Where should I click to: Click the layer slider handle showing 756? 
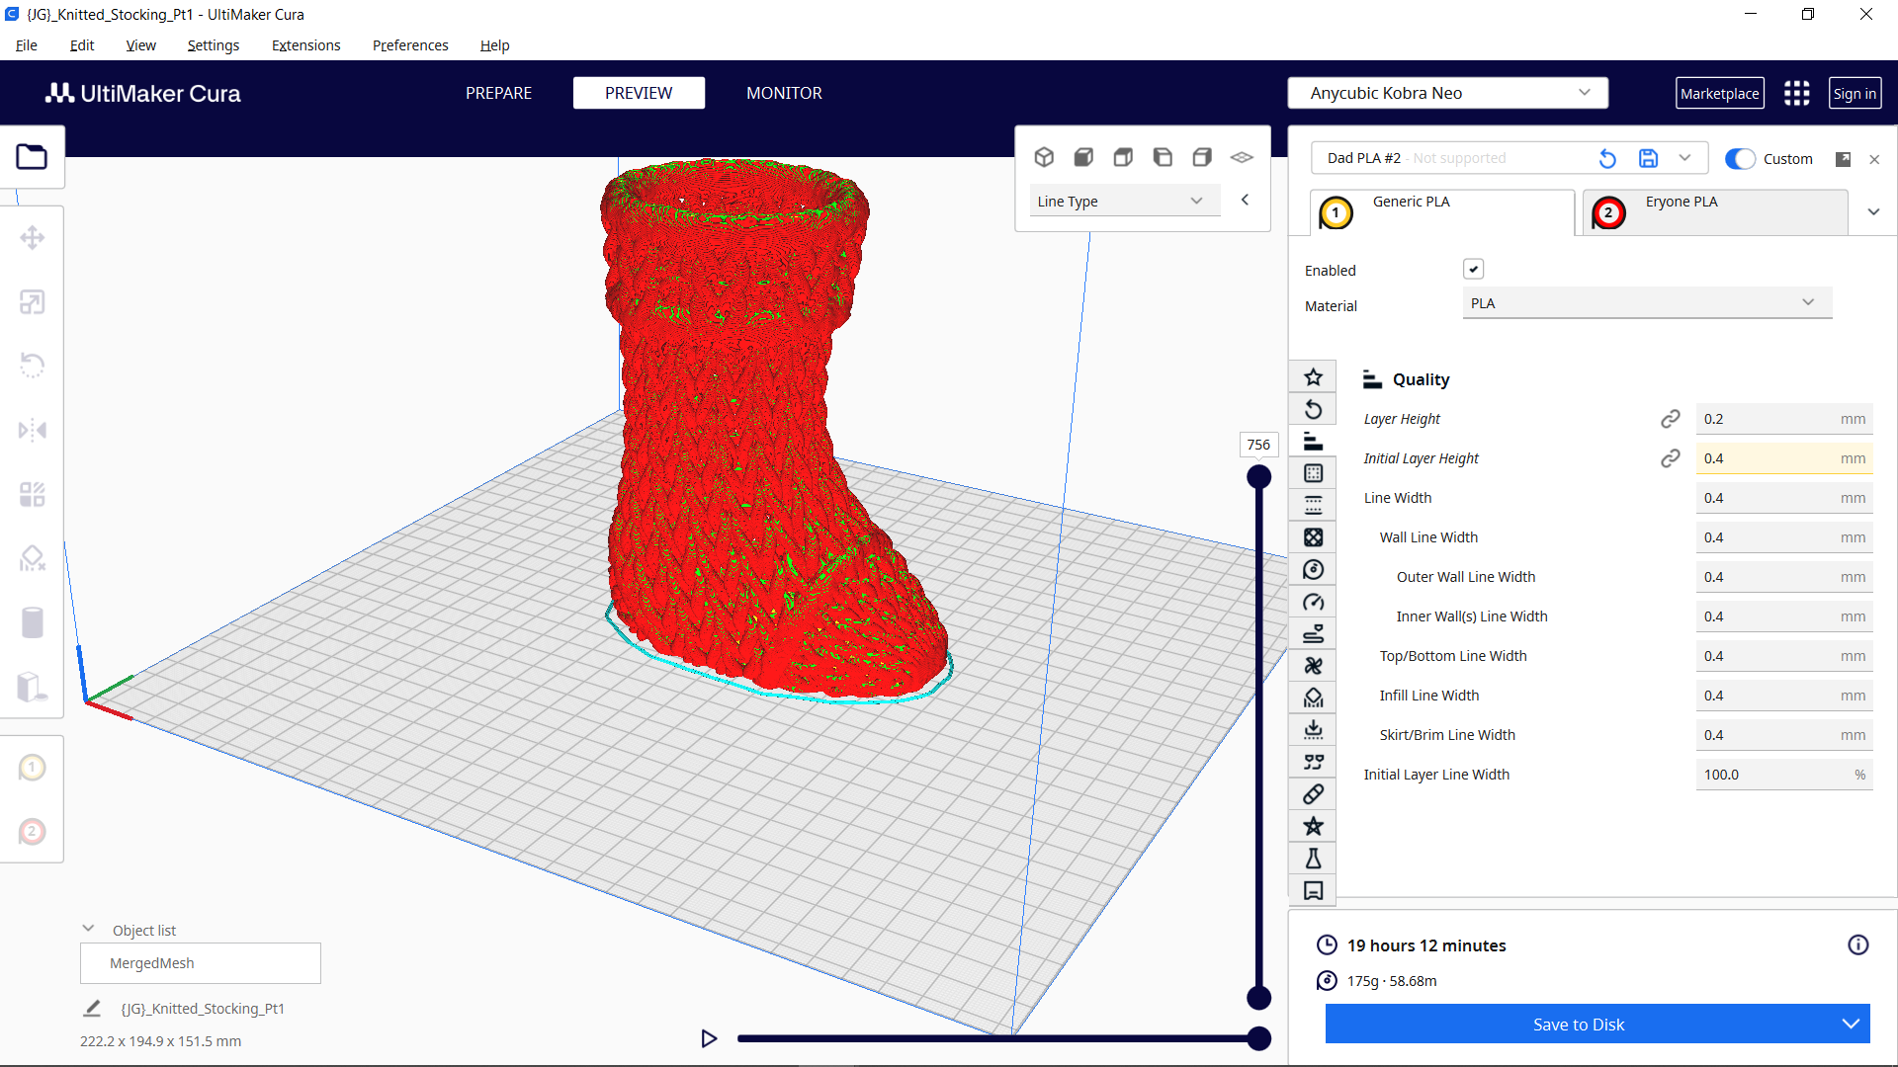coord(1258,475)
